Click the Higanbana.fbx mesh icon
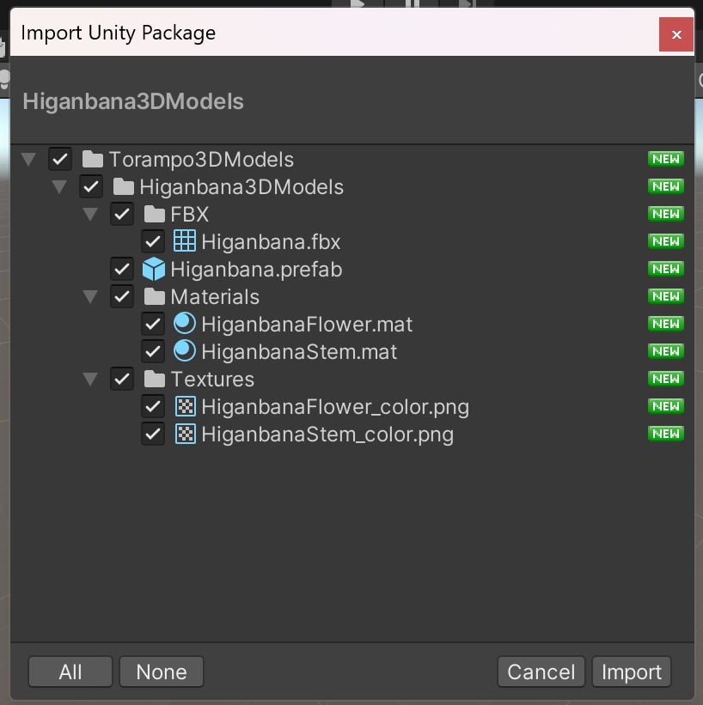Viewport: 703px width, 705px height. pyautogui.click(x=185, y=242)
